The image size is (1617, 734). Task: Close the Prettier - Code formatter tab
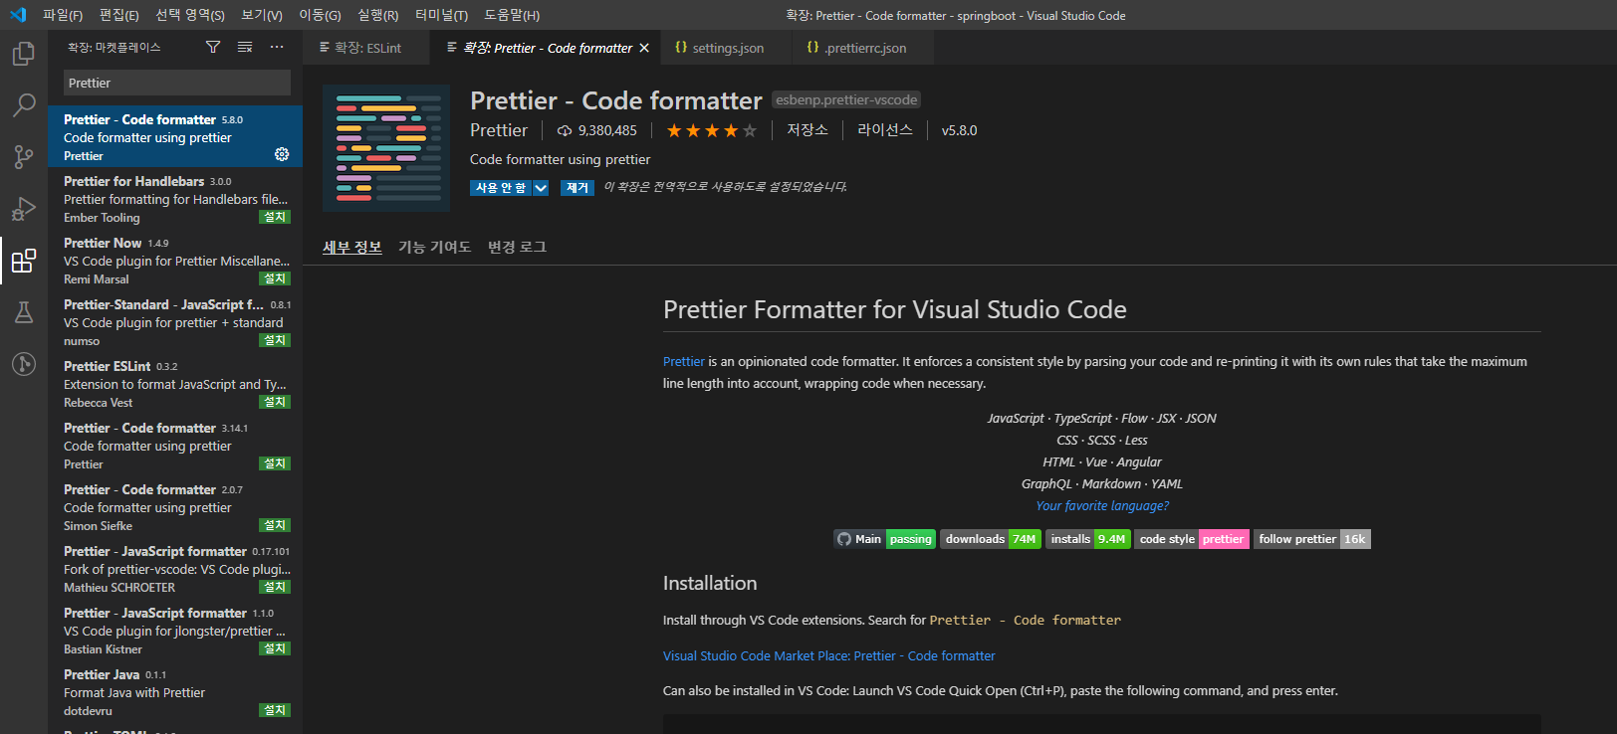(644, 48)
